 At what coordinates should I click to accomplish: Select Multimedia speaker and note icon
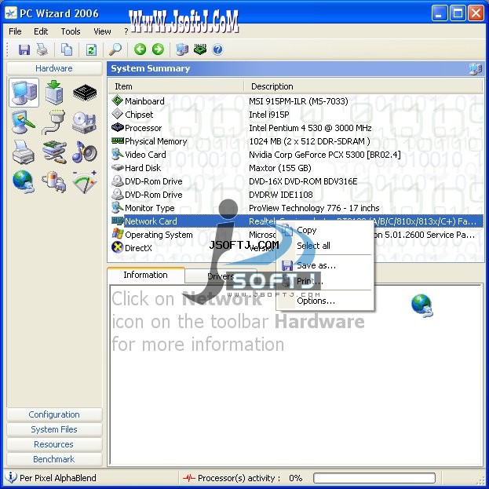(85, 151)
